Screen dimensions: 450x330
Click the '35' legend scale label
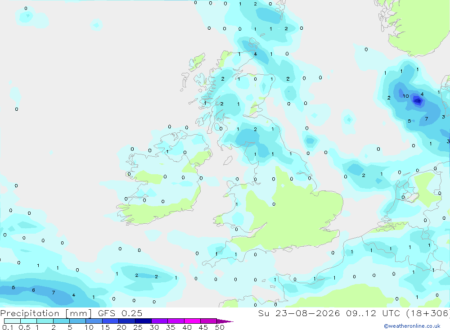click(x=171, y=327)
